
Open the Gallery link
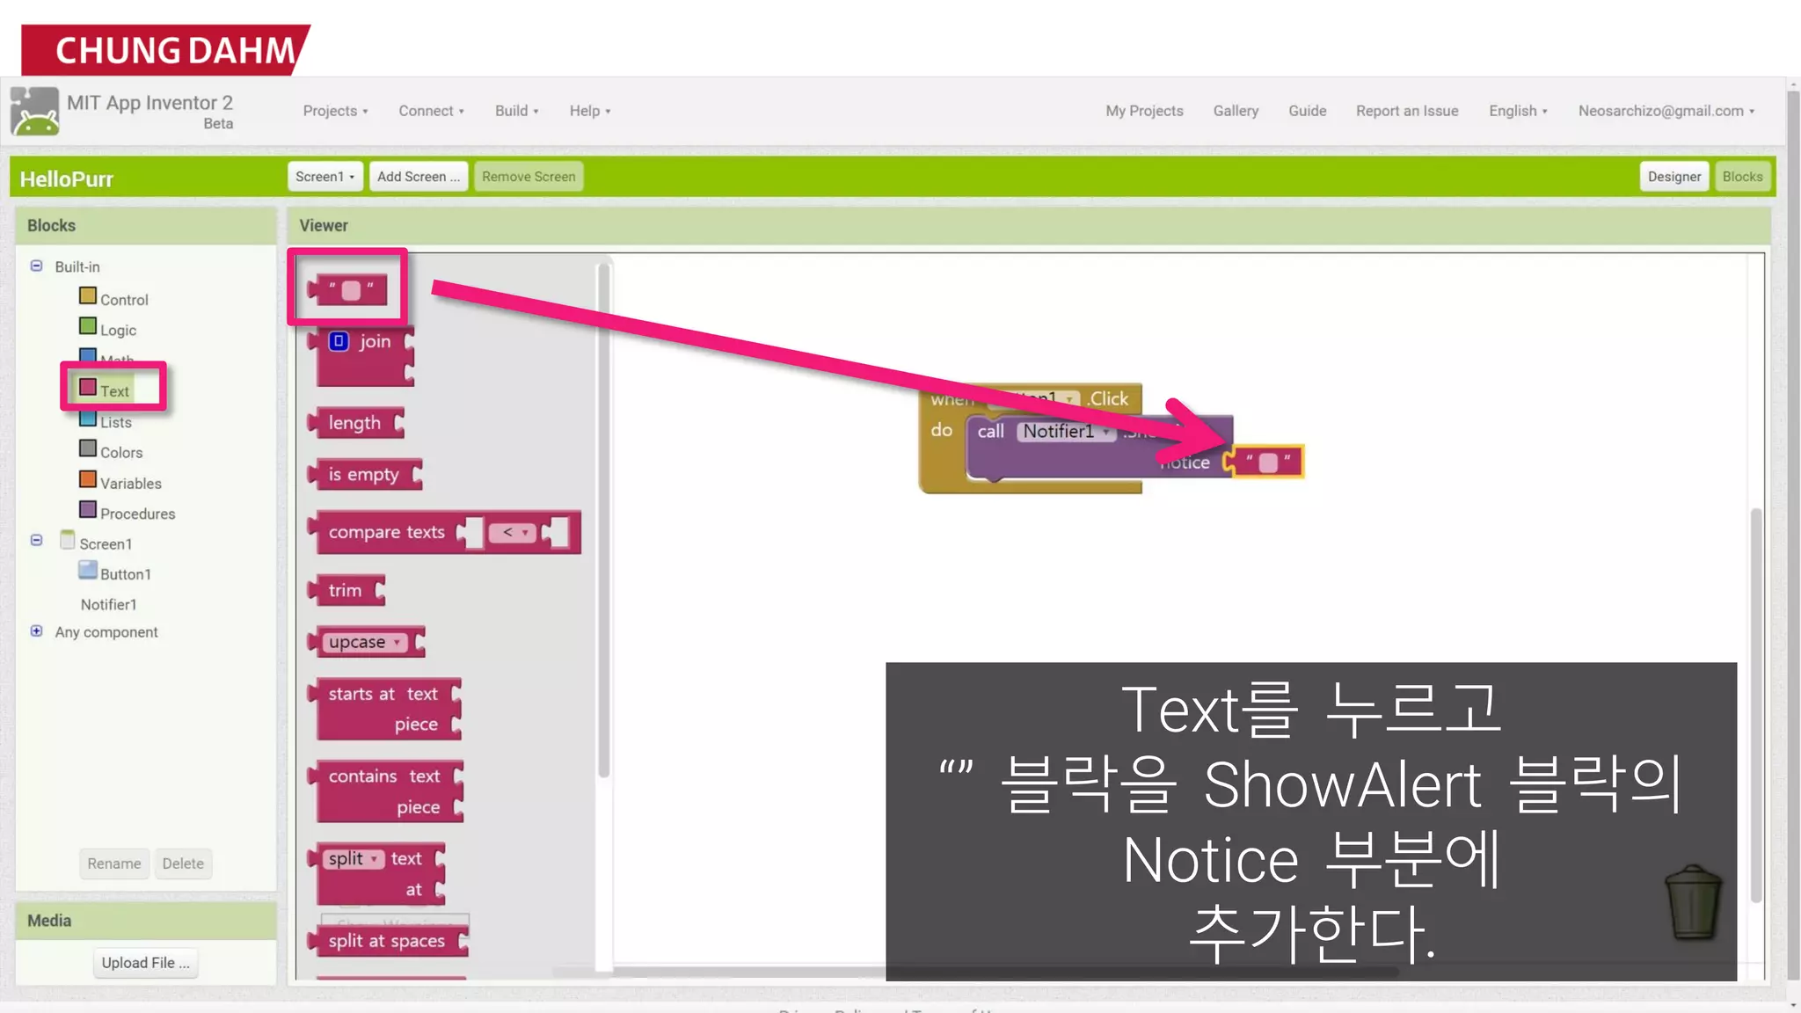click(x=1236, y=111)
